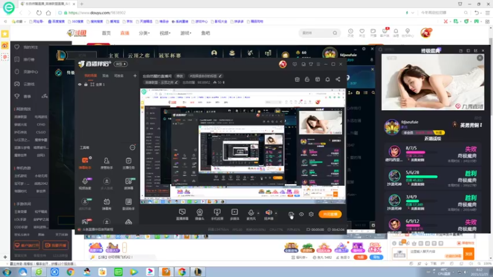Open League of Legends taskbar icon

coord(198,272)
